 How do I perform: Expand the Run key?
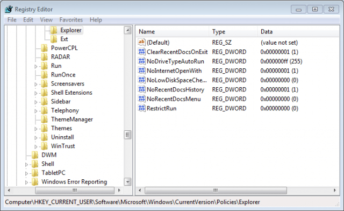coord(36,66)
